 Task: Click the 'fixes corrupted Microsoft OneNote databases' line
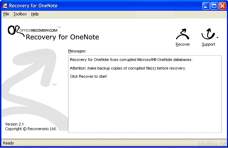[131, 60]
